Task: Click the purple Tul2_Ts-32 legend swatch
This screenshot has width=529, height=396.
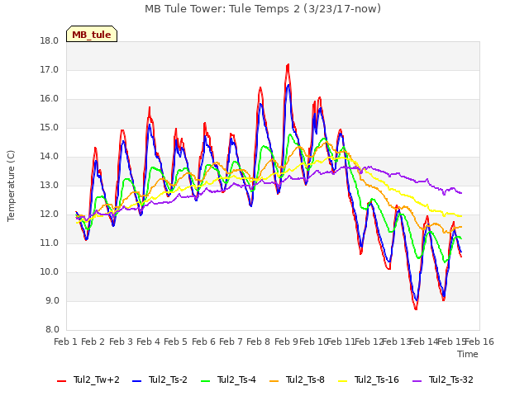Action: (417, 381)
